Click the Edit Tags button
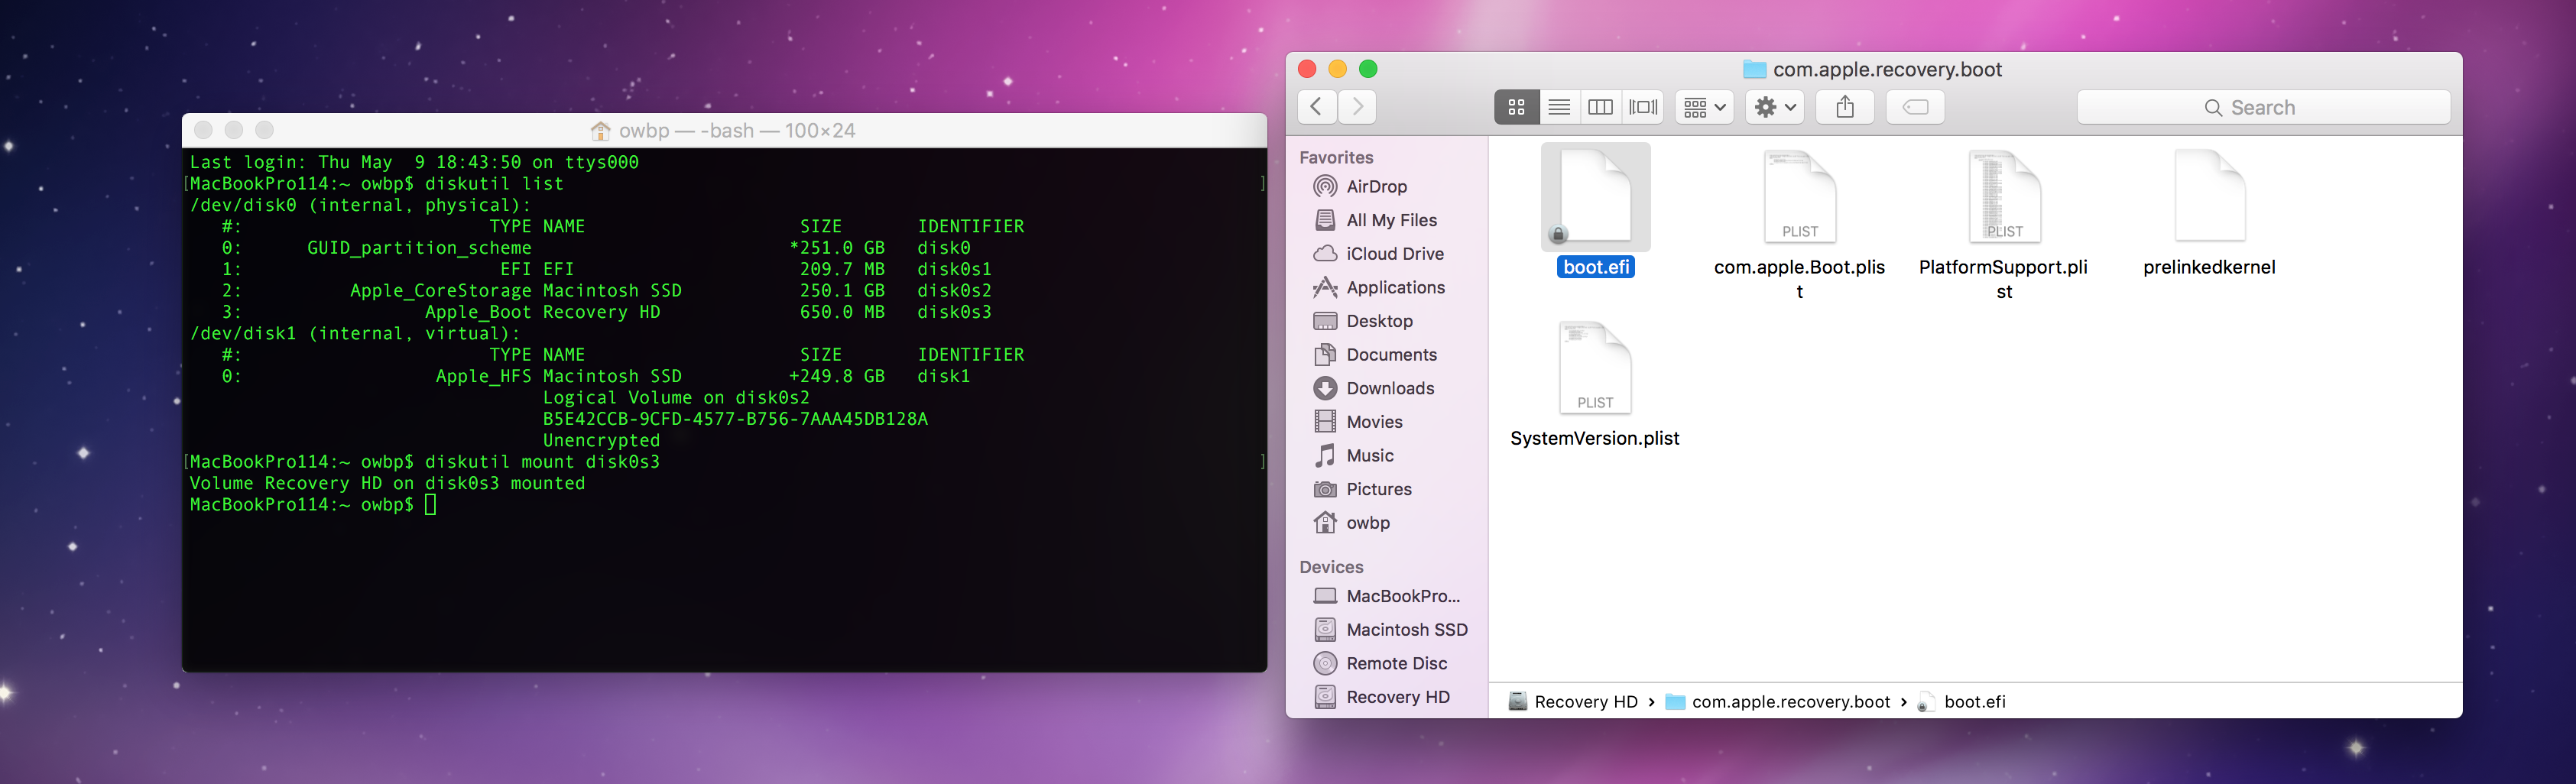Image resolution: width=2576 pixels, height=784 pixels. coord(1915,107)
